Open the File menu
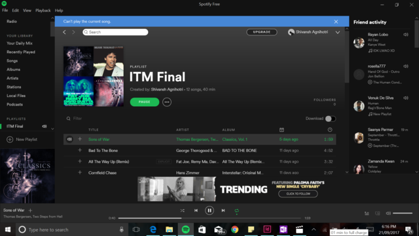Screen dimensions: 419x236 coord(5,10)
